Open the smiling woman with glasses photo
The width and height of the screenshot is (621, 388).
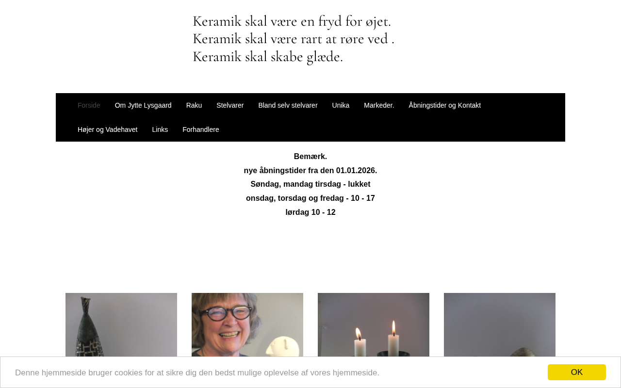coord(247,325)
